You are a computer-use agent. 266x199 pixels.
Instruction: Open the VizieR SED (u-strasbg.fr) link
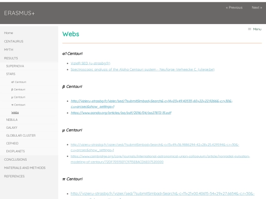click(91, 63)
